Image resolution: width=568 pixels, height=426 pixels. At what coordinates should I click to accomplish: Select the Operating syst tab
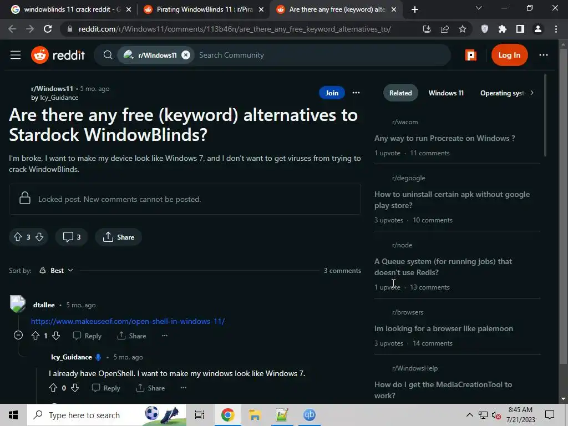coord(502,93)
